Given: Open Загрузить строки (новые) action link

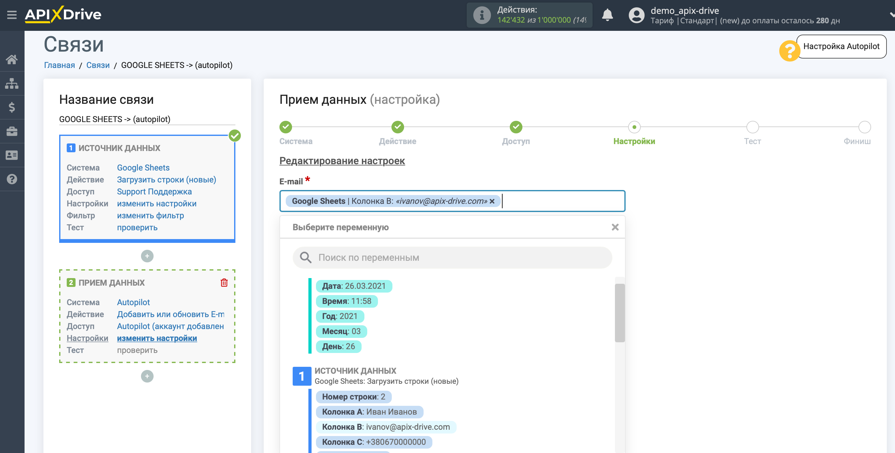Looking at the screenshot, I should pyautogui.click(x=166, y=180).
